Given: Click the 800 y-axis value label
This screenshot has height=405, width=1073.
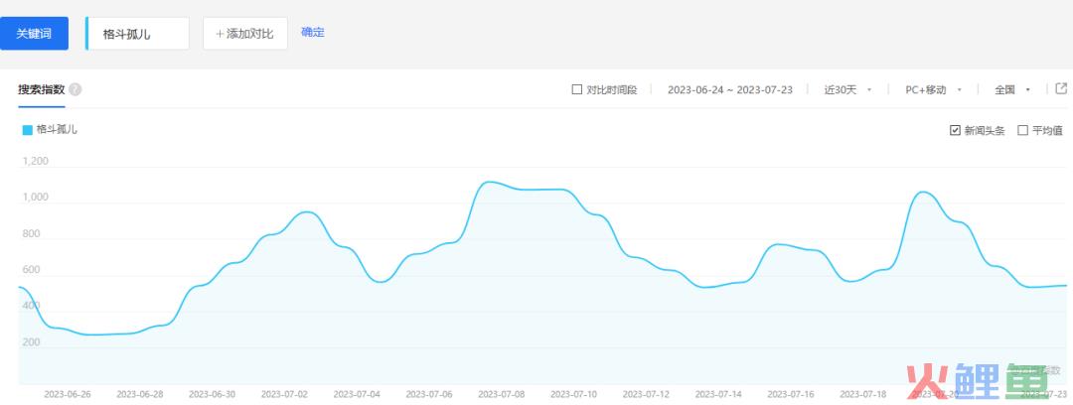Looking at the screenshot, I should tap(32, 234).
